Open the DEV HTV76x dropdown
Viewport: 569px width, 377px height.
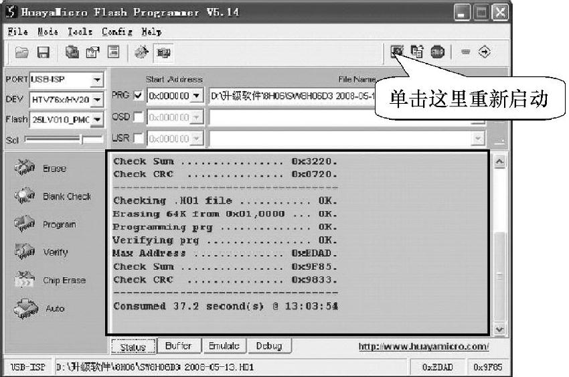tap(97, 99)
